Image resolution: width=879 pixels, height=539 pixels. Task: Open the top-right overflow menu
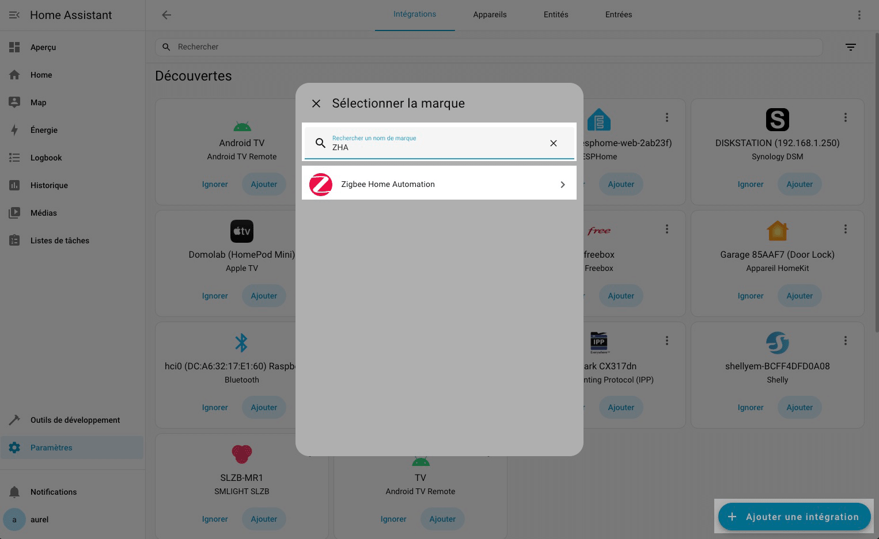click(859, 15)
